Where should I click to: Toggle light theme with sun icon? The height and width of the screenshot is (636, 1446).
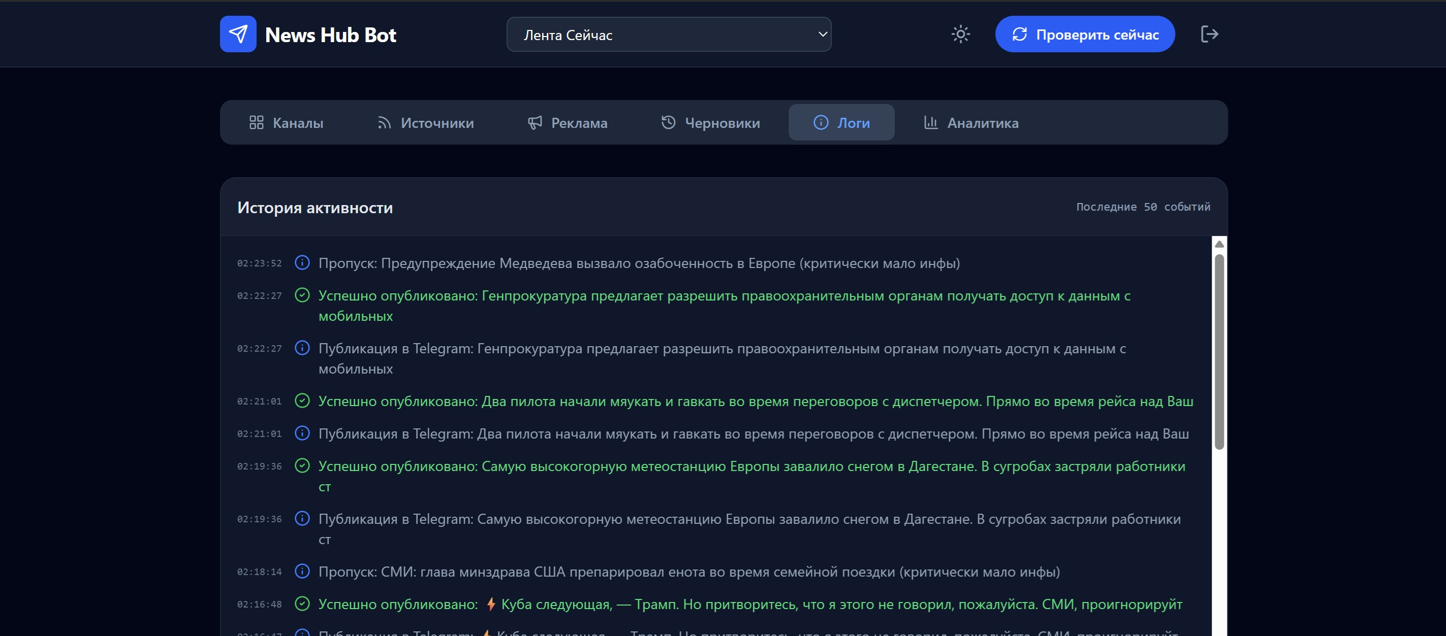[960, 34]
